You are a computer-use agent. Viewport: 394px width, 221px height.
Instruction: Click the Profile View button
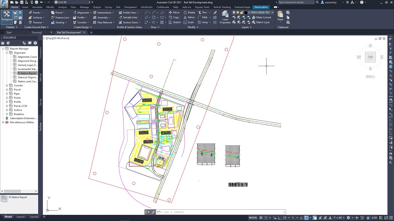pyautogui.click(x=128, y=13)
